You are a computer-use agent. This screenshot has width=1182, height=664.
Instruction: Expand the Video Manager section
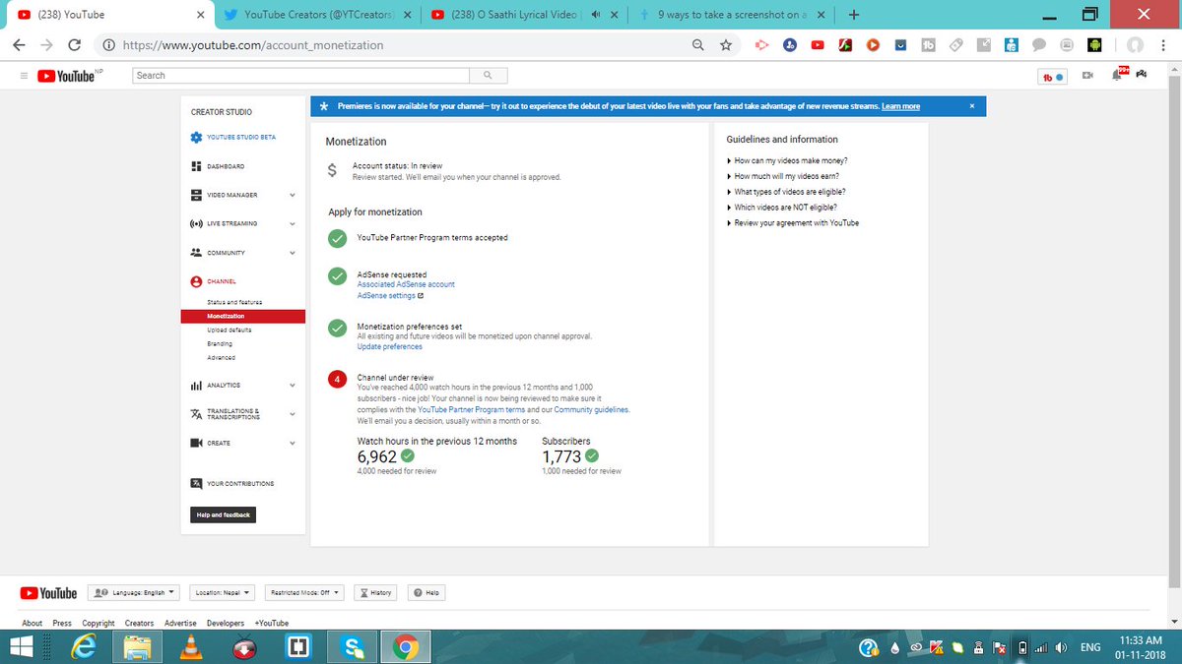point(293,195)
